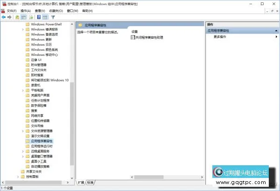
Task: Click the Back arrow toolbar icon
Action: pos(4,17)
